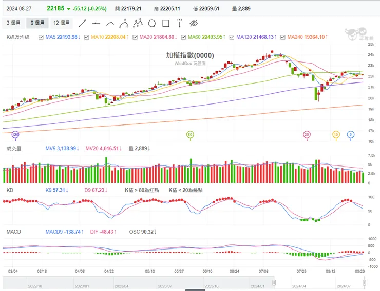The image size is (380, 291).
Task: Choose the AB pattern drawing tool
Action: click(x=124, y=23)
